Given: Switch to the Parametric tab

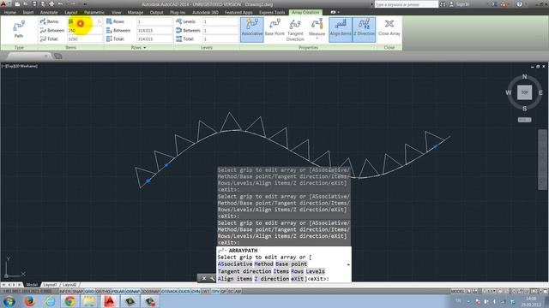Looking at the screenshot, I should click(x=94, y=12).
